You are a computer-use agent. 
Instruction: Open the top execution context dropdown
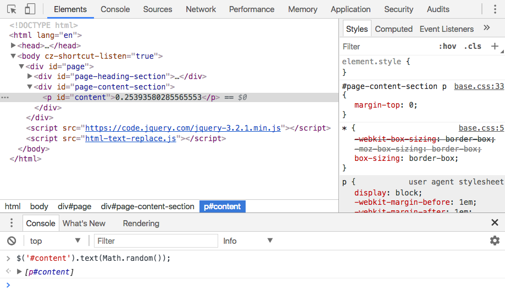point(55,241)
